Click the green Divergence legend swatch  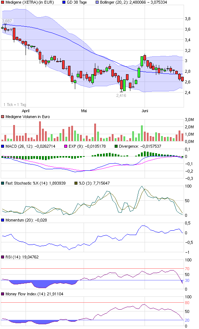(116, 146)
